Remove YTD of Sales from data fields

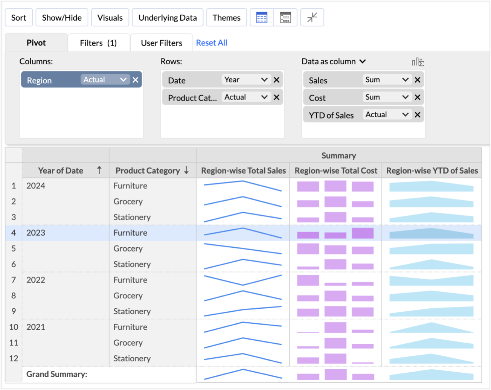[x=418, y=114]
